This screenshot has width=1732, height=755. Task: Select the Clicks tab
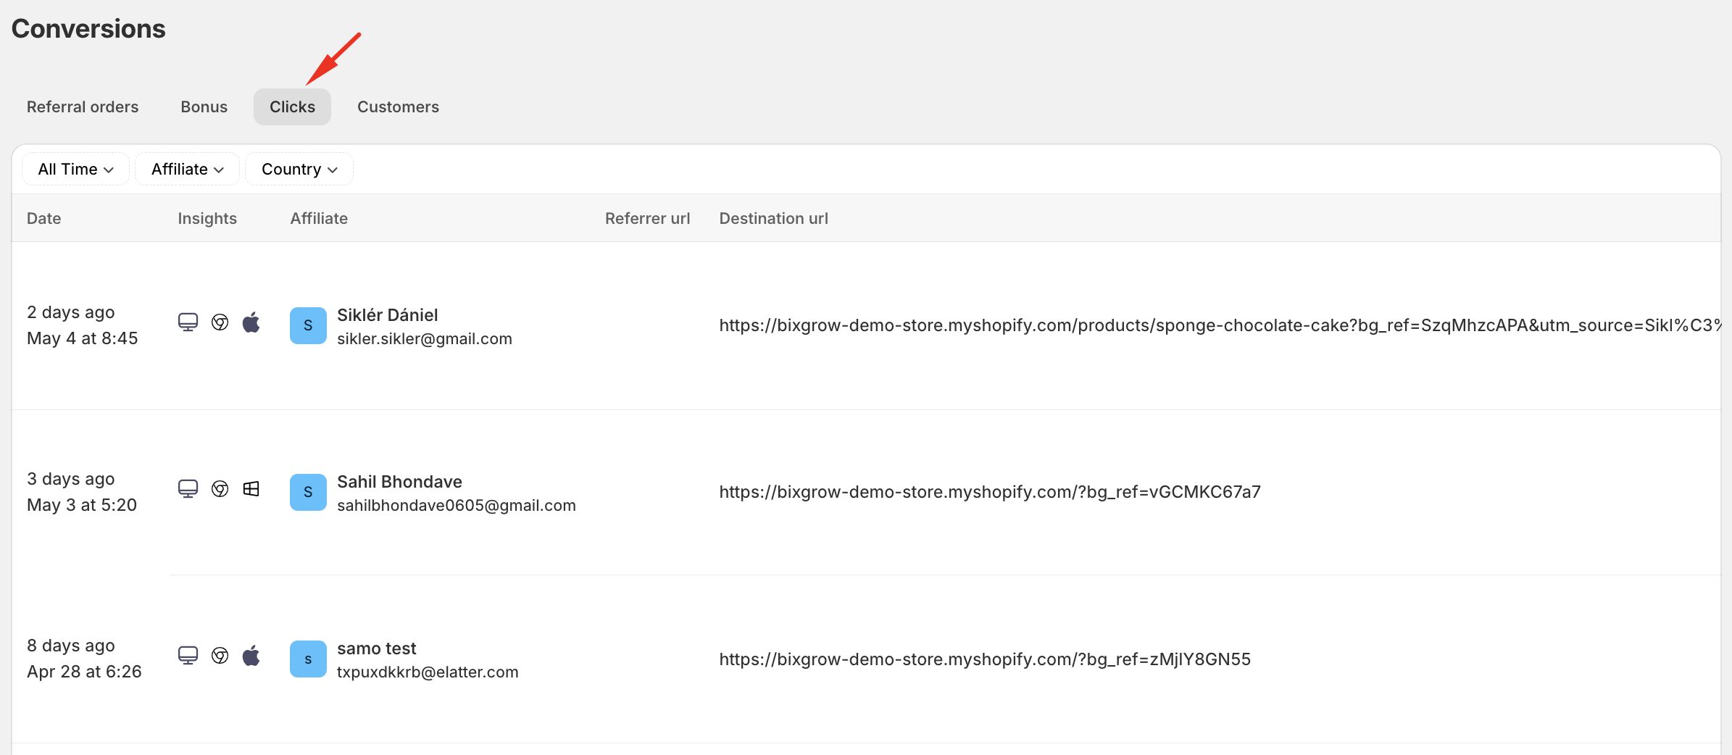tap(292, 107)
